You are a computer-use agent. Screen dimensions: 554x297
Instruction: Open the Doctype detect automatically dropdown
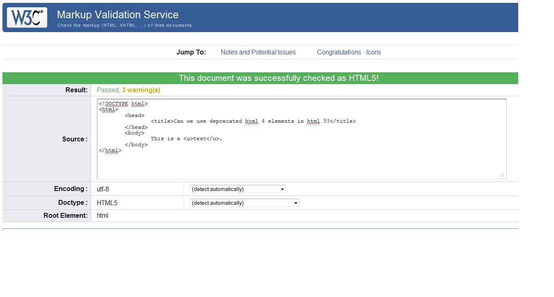[x=244, y=203]
